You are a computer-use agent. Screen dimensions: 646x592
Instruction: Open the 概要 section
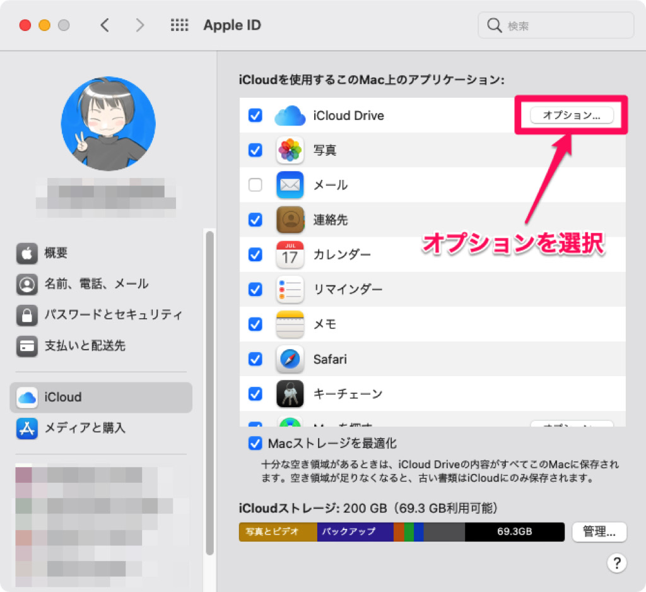coord(101,253)
